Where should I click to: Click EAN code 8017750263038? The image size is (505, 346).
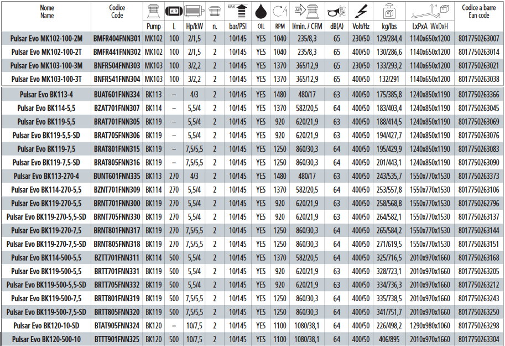point(478,79)
